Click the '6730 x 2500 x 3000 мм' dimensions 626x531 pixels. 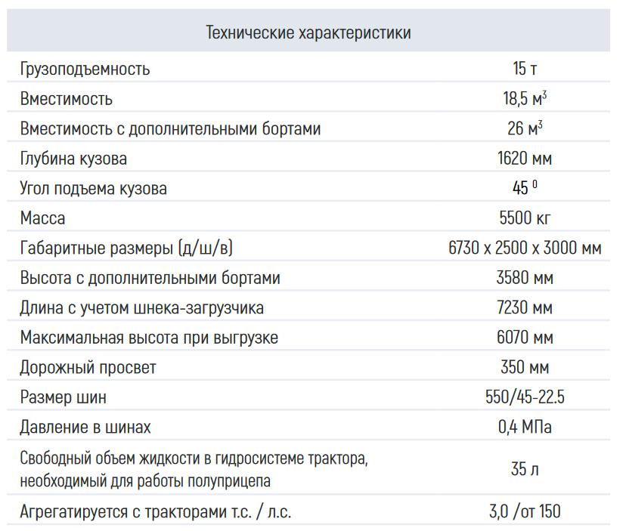525,249
